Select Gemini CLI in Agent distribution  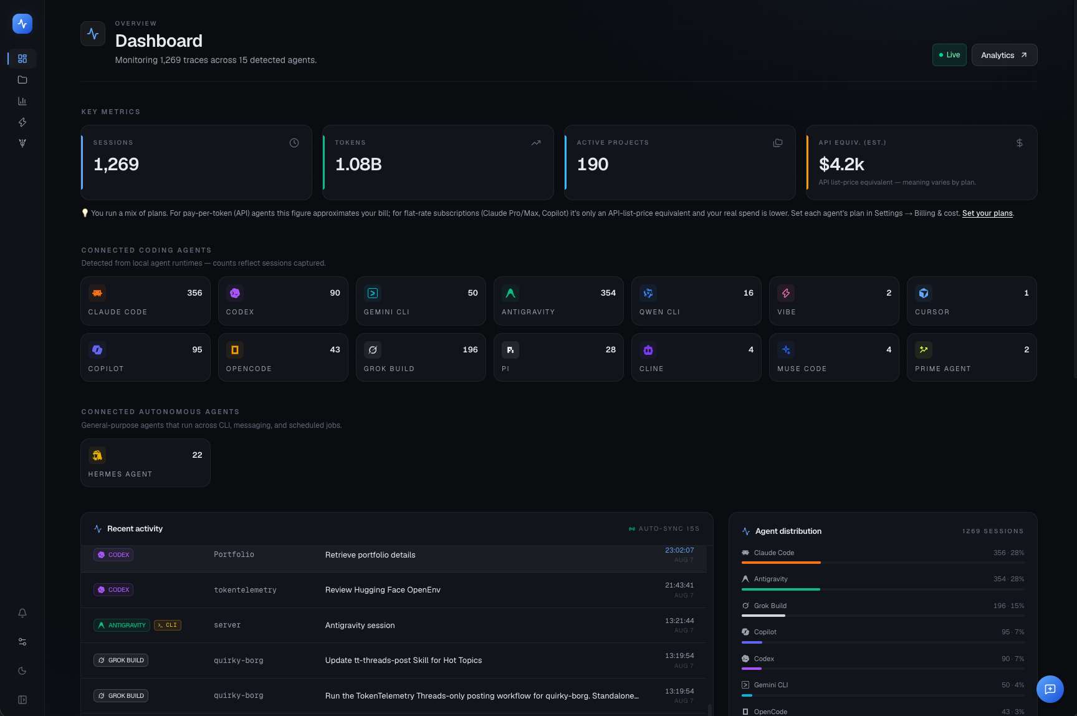coord(883,688)
